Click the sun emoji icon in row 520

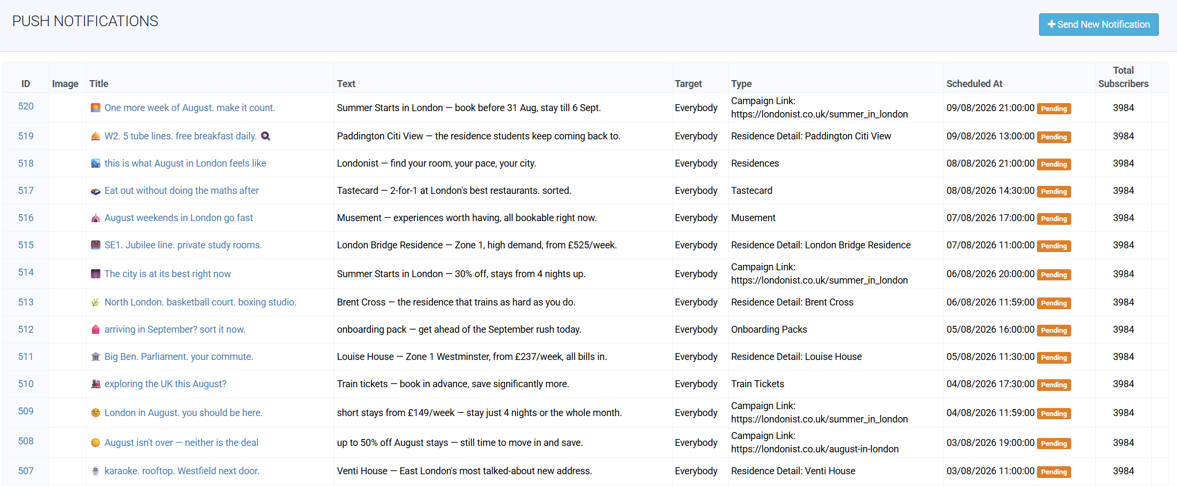click(96, 108)
